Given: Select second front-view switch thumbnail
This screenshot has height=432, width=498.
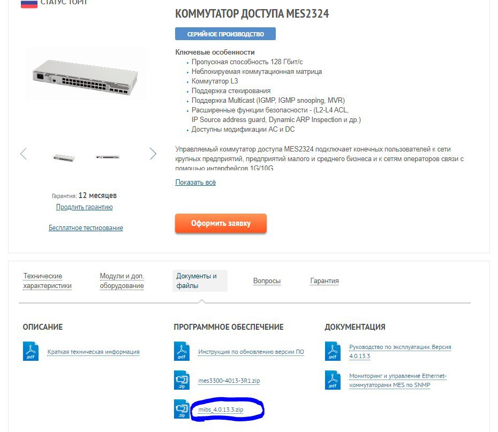Looking at the screenshot, I should (x=107, y=157).
